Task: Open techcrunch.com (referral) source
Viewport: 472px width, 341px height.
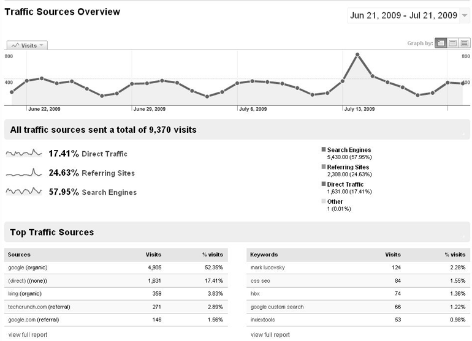Action: [39, 307]
